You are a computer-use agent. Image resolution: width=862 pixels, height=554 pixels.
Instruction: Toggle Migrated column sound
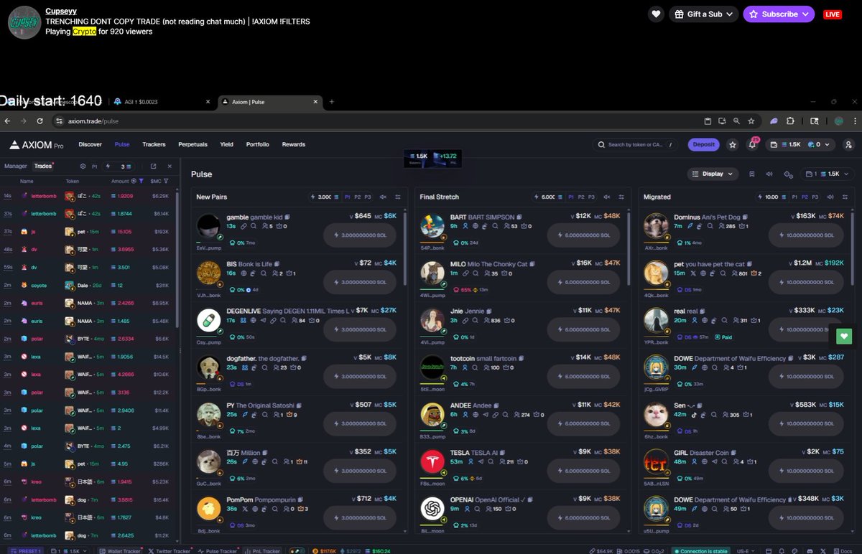(x=830, y=197)
